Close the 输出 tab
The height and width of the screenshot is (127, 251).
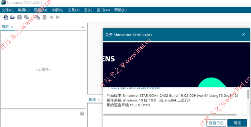pyautogui.click(x=99, y=100)
